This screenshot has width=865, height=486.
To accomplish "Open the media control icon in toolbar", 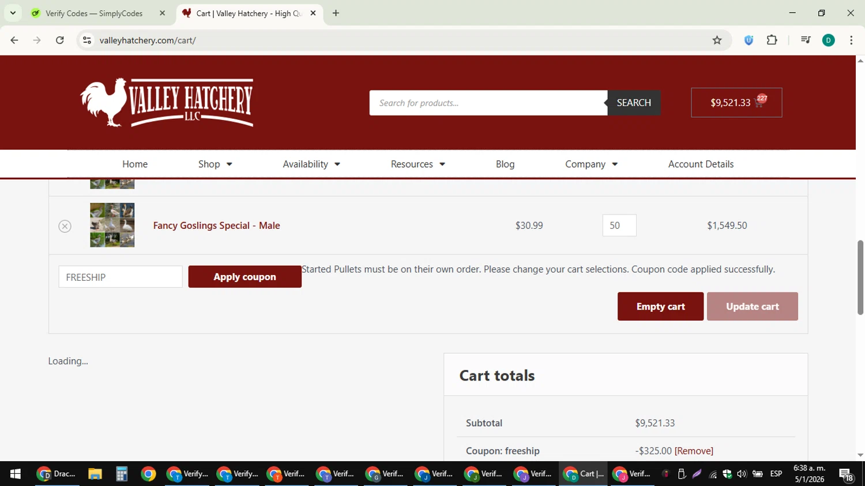I will point(806,40).
